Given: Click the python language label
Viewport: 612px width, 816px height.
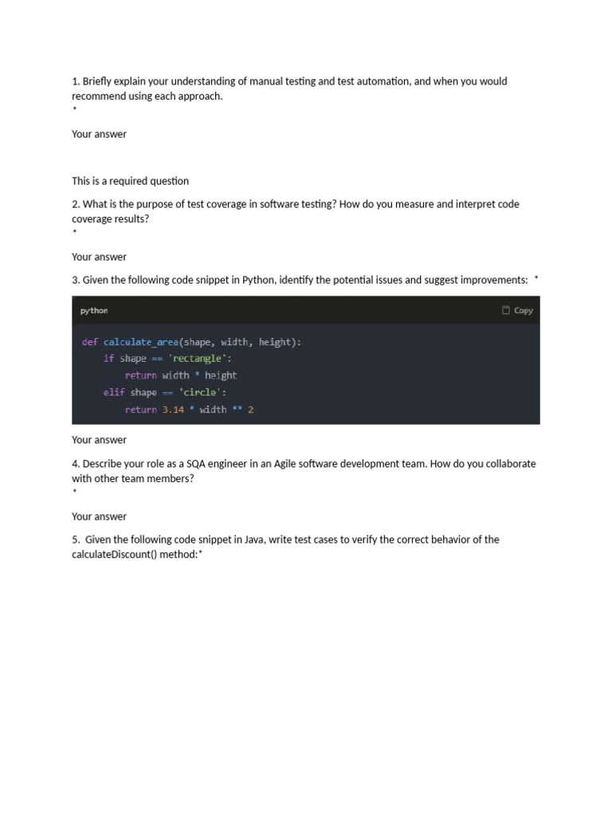Looking at the screenshot, I should (94, 311).
